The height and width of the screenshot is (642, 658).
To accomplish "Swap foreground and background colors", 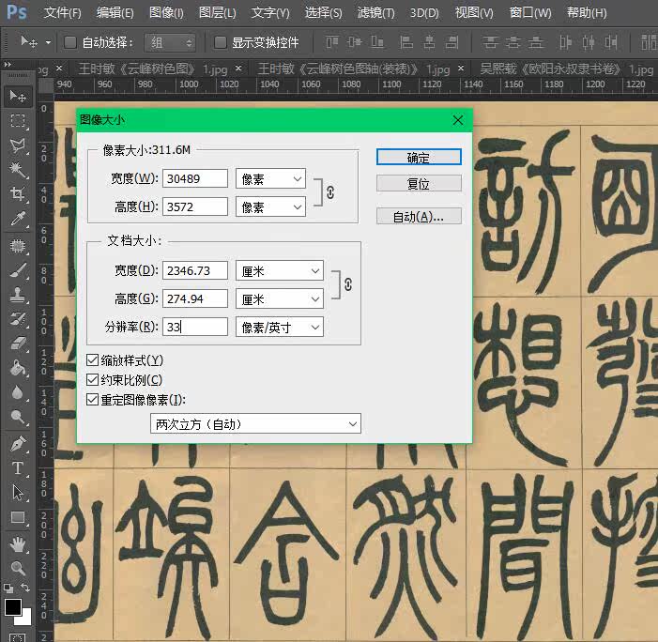I will [25, 588].
